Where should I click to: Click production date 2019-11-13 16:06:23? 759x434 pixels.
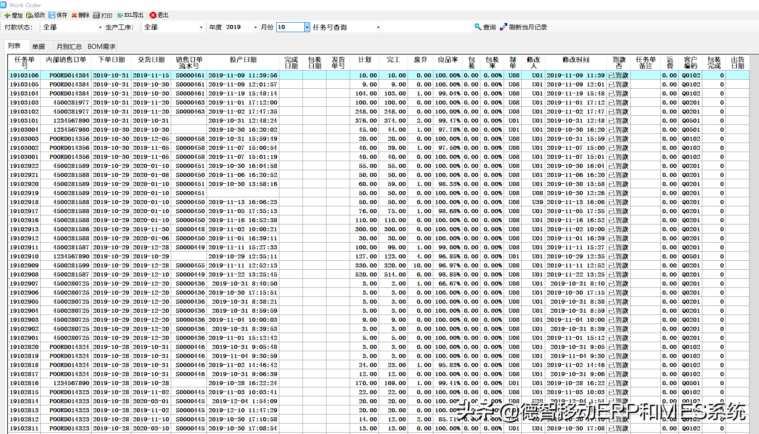243,202
